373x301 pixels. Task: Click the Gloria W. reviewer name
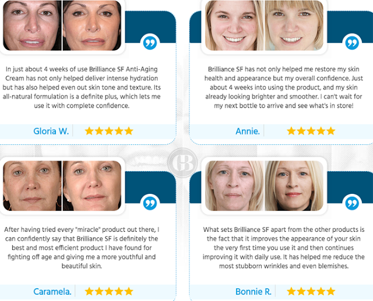coord(51,131)
